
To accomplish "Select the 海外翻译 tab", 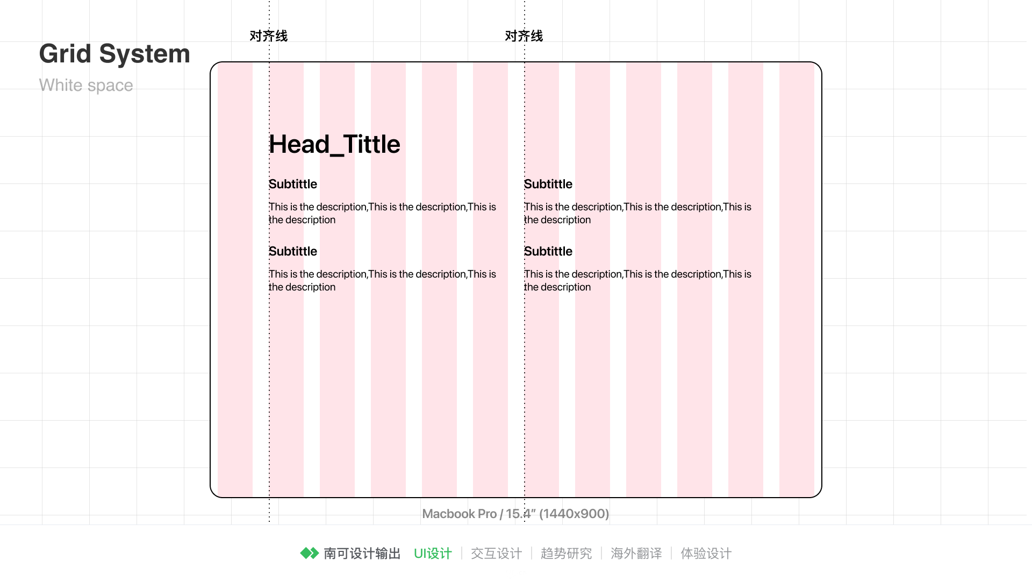I will pyautogui.click(x=636, y=554).
